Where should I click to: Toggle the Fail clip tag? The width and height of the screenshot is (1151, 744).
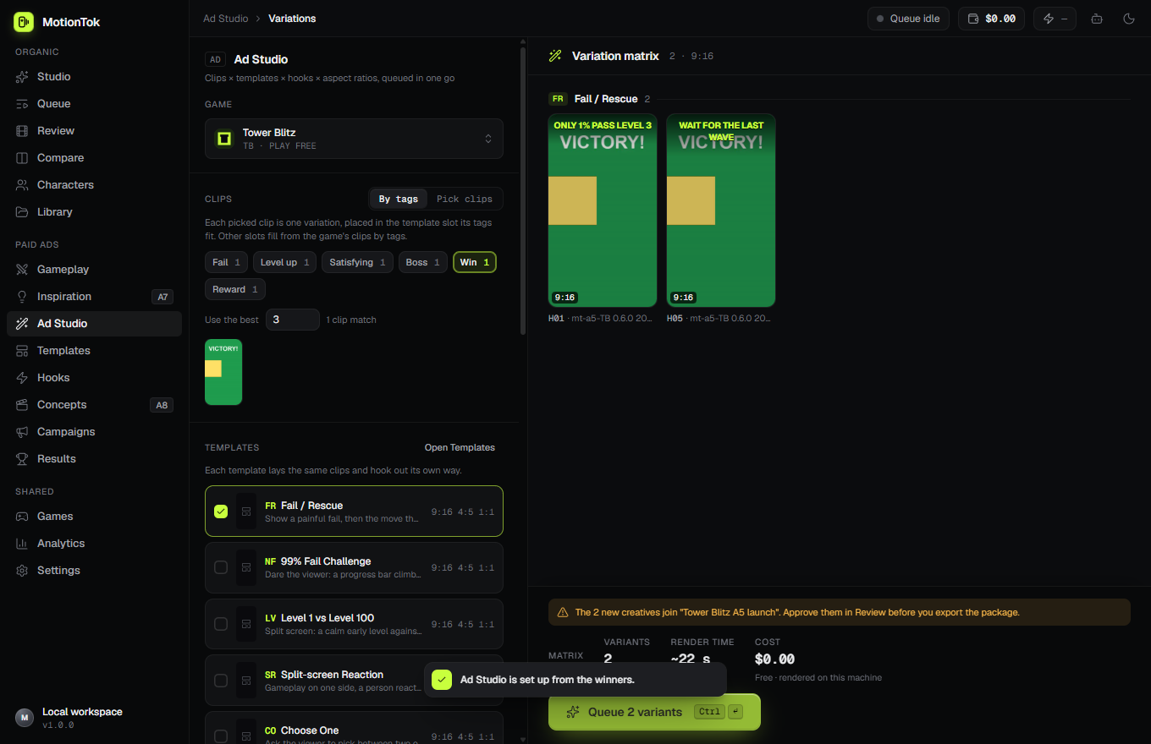(226, 262)
